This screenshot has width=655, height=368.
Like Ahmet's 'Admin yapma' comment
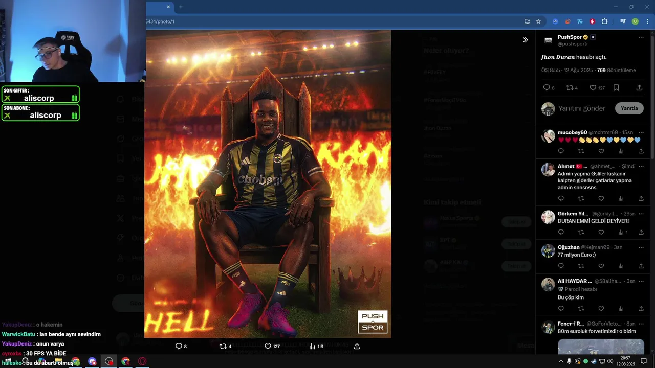tap(601, 198)
